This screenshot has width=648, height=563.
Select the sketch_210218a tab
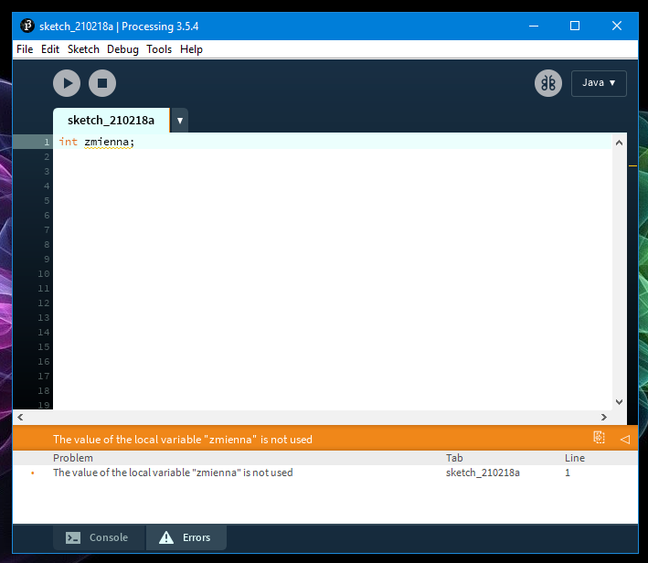(x=112, y=121)
